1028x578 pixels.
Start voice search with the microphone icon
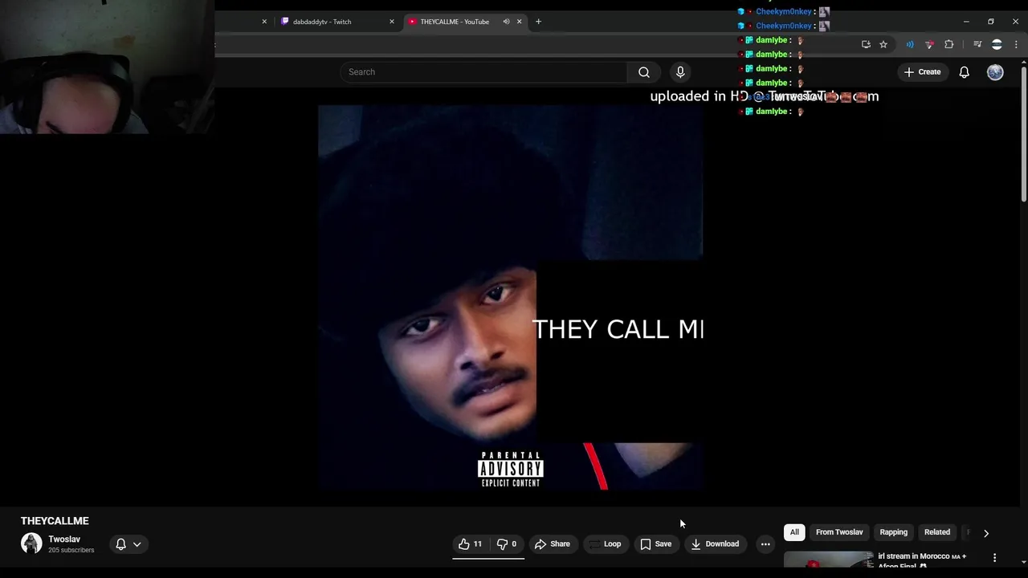coord(680,72)
